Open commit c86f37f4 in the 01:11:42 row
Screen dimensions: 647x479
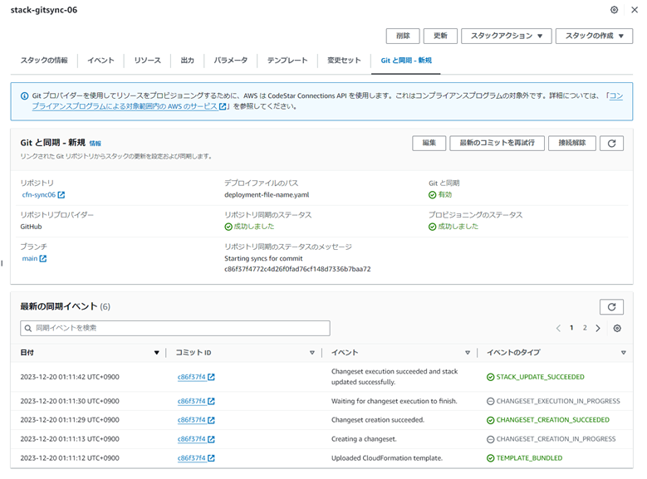point(196,377)
